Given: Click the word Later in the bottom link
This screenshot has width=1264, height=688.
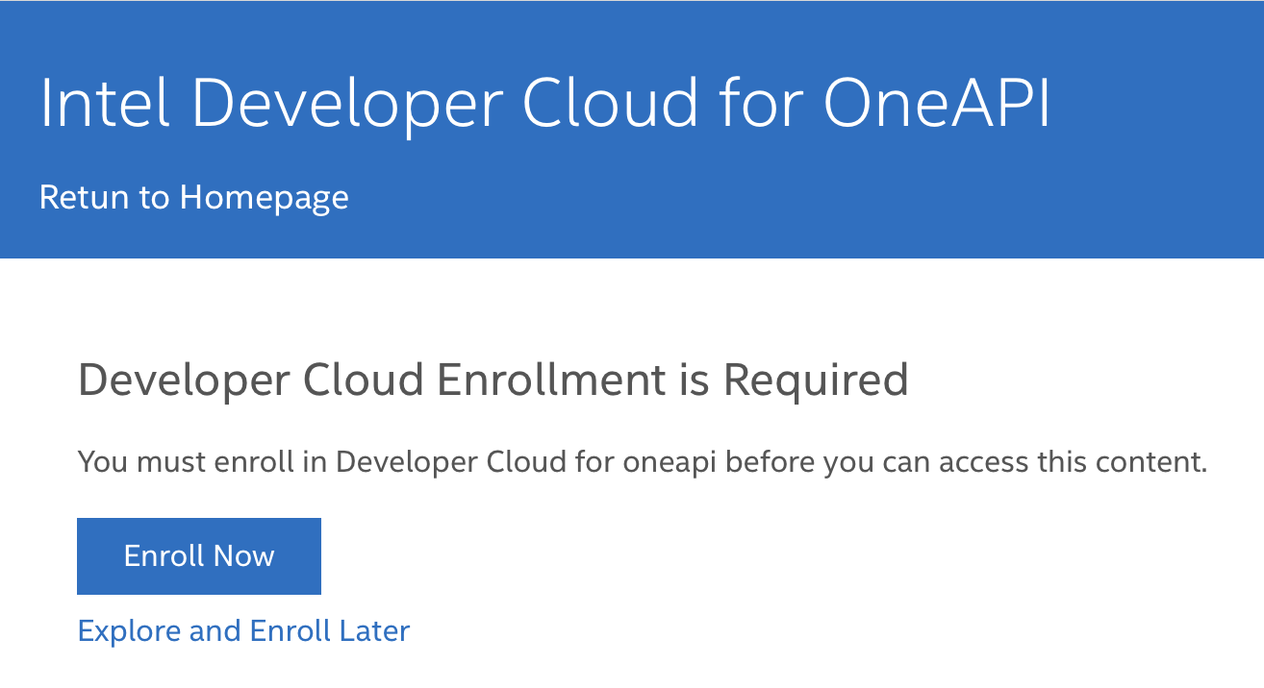Looking at the screenshot, I should point(374,631).
